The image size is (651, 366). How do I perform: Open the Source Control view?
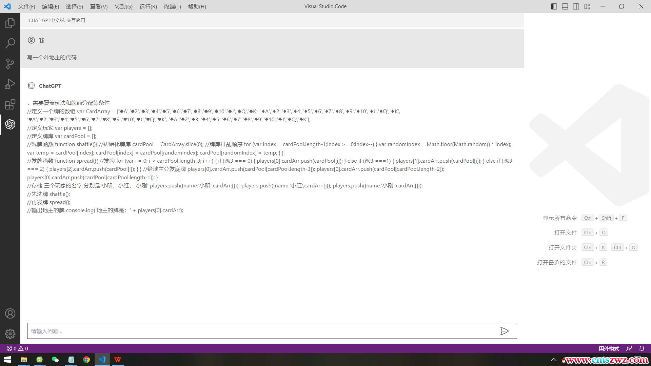click(10, 64)
